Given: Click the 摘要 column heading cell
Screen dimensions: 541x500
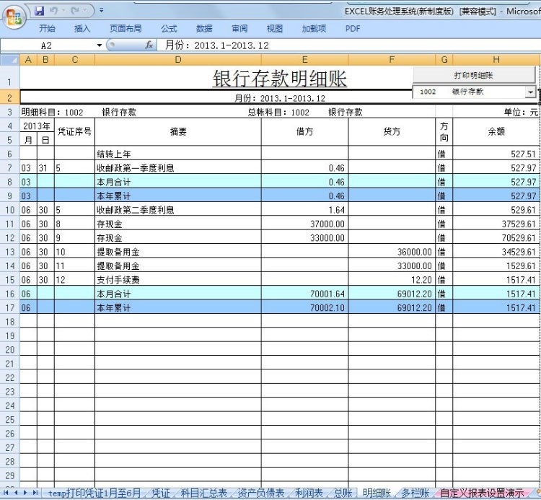Looking at the screenshot, I should click(178, 131).
